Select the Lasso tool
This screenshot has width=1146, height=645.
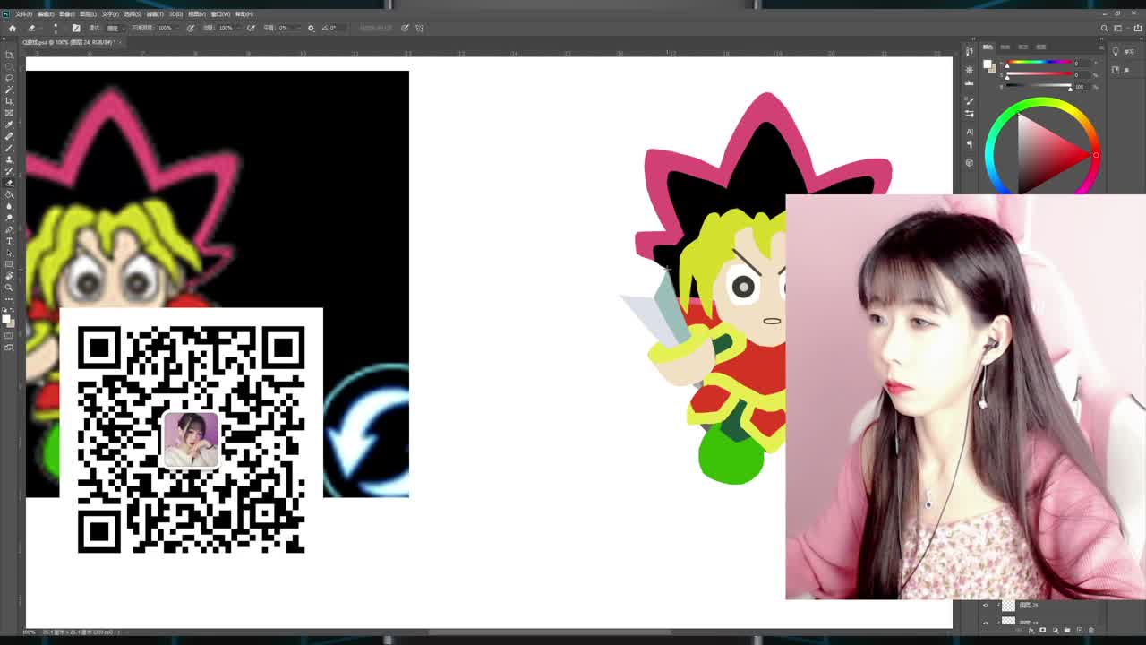9,77
